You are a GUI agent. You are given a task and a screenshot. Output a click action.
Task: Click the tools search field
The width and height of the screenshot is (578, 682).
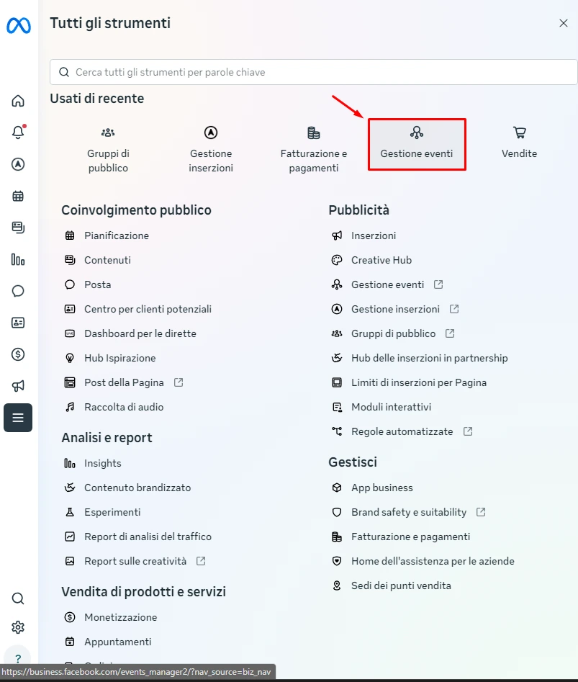(314, 72)
